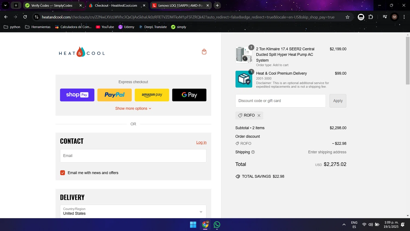Click the Discount code or gift card field
The height and width of the screenshot is (231, 410).
pyautogui.click(x=280, y=101)
